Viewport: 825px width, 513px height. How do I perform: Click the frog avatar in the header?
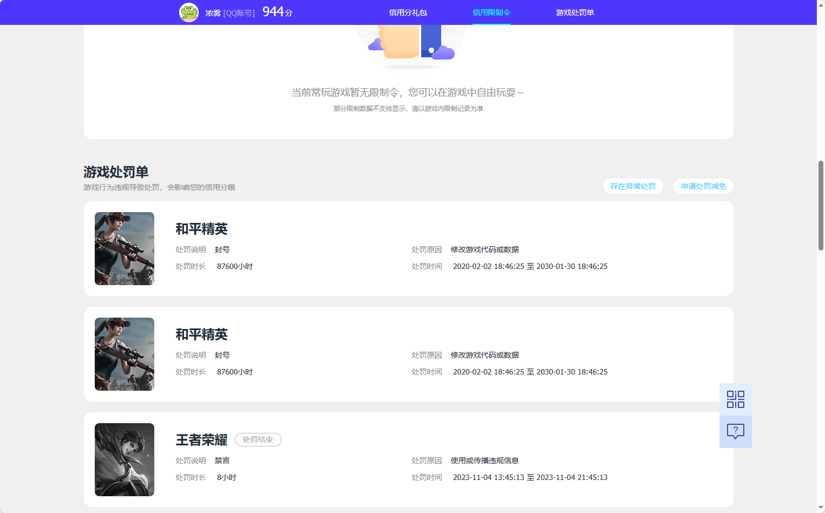188,12
